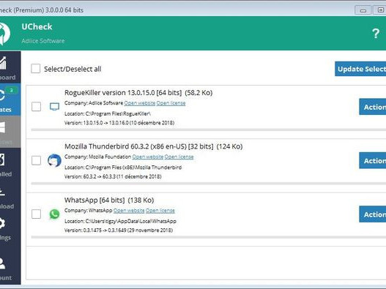Screen dimensions: 386x289
Task: Open the Dashboard sidebar section
Action: point(10,67)
